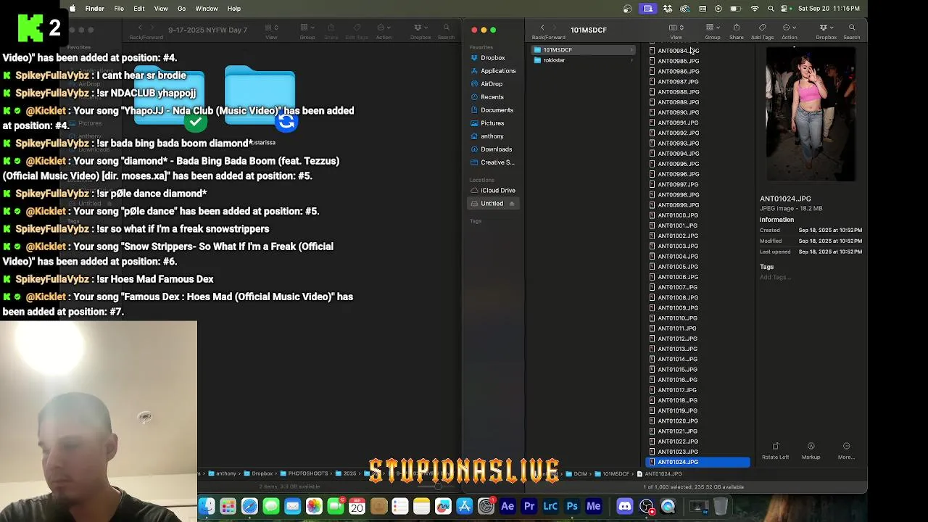Open FaceTime in the Dock
The height and width of the screenshot is (522, 928).
(336, 506)
